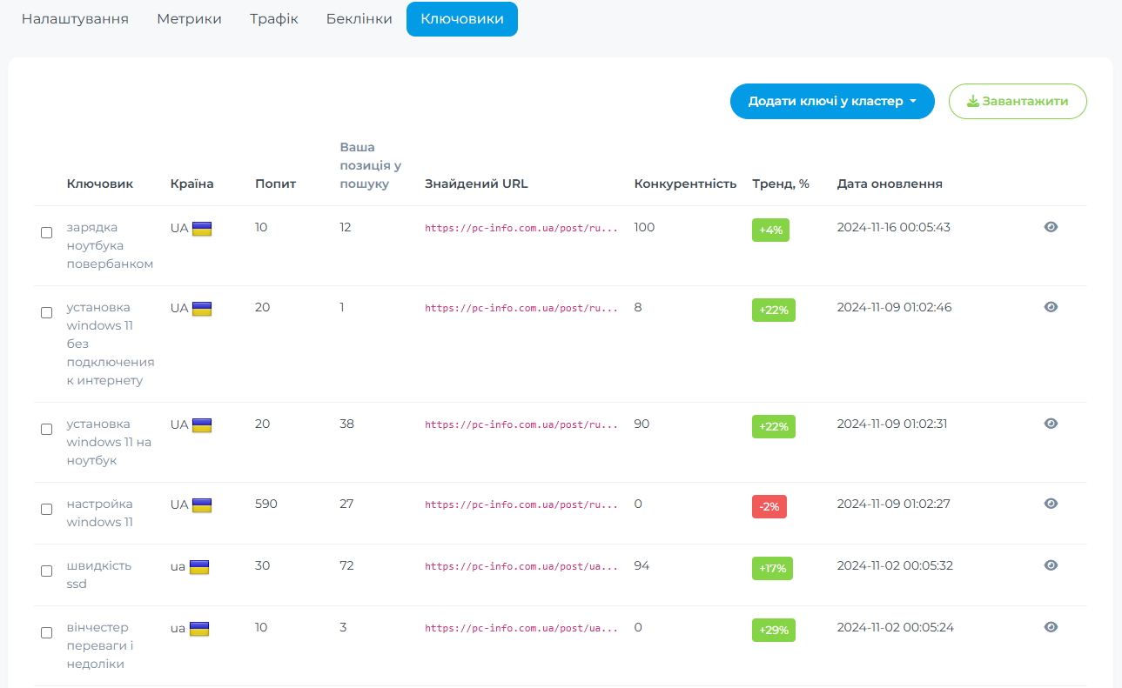The height and width of the screenshot is (688, 1122).
Task: Click the Ukraine flag in зарядка ноутбука повербанком row
Action: (202, 228)
